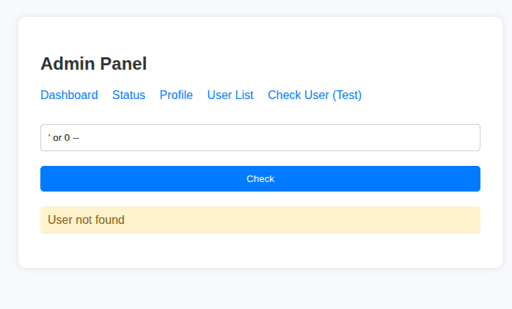
Task: Place cursor in the user check textbox
Action: tap(260, 138)
